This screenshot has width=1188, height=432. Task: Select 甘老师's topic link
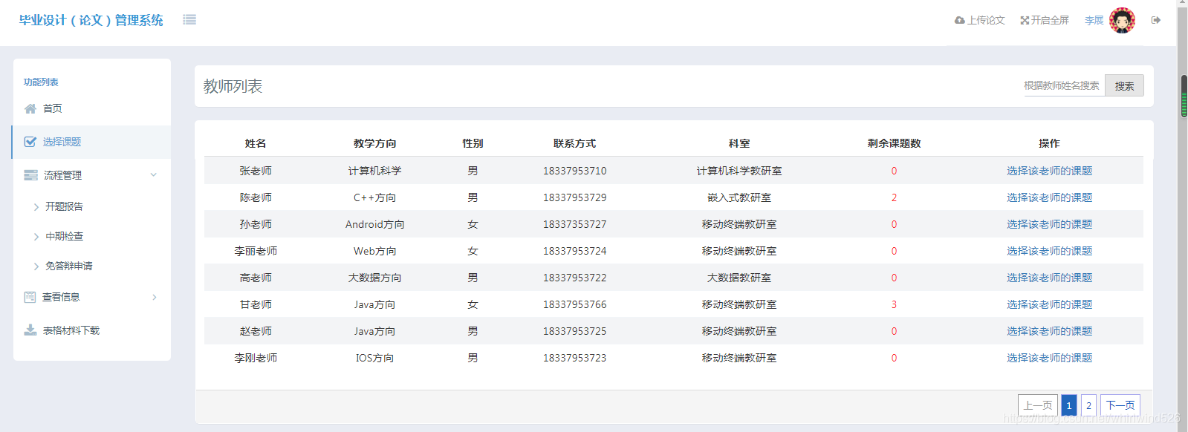pyautogui.click(x=1049, y=304)
